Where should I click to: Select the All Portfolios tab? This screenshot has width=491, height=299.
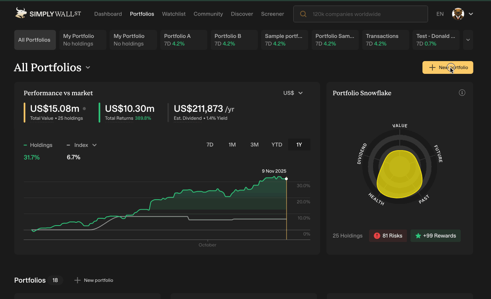(x=35, y=40)
